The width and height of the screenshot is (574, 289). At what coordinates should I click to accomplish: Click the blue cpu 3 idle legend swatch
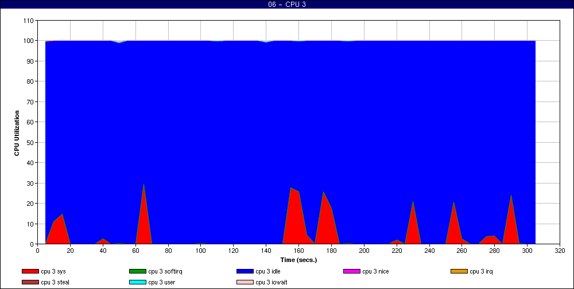click(245, 271)
